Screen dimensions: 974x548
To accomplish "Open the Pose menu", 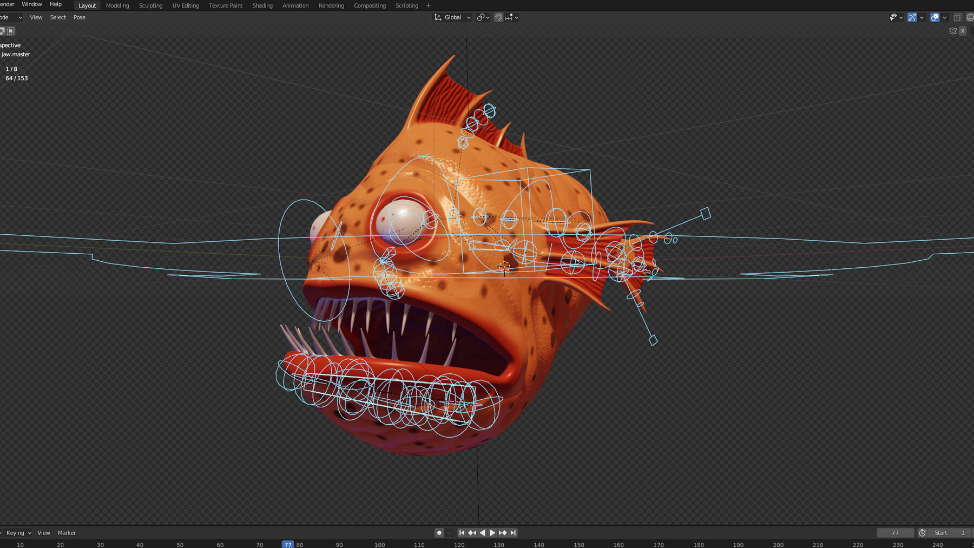I will (x=79, y=17).
